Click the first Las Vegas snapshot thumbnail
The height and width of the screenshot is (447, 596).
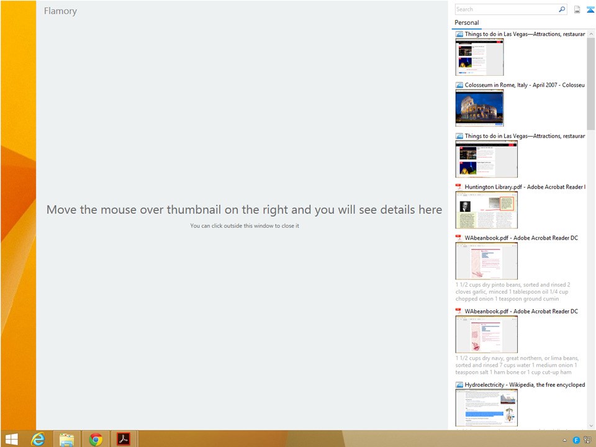479,57
